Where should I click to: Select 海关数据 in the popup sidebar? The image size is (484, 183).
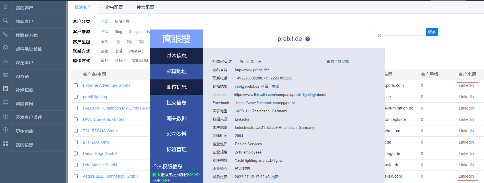click(x=176, y=118)
